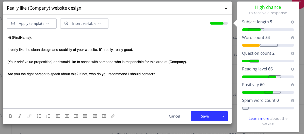Justify the email text
Image resolution: width=304 pixels, height=134 pixels.
point(85,116)
